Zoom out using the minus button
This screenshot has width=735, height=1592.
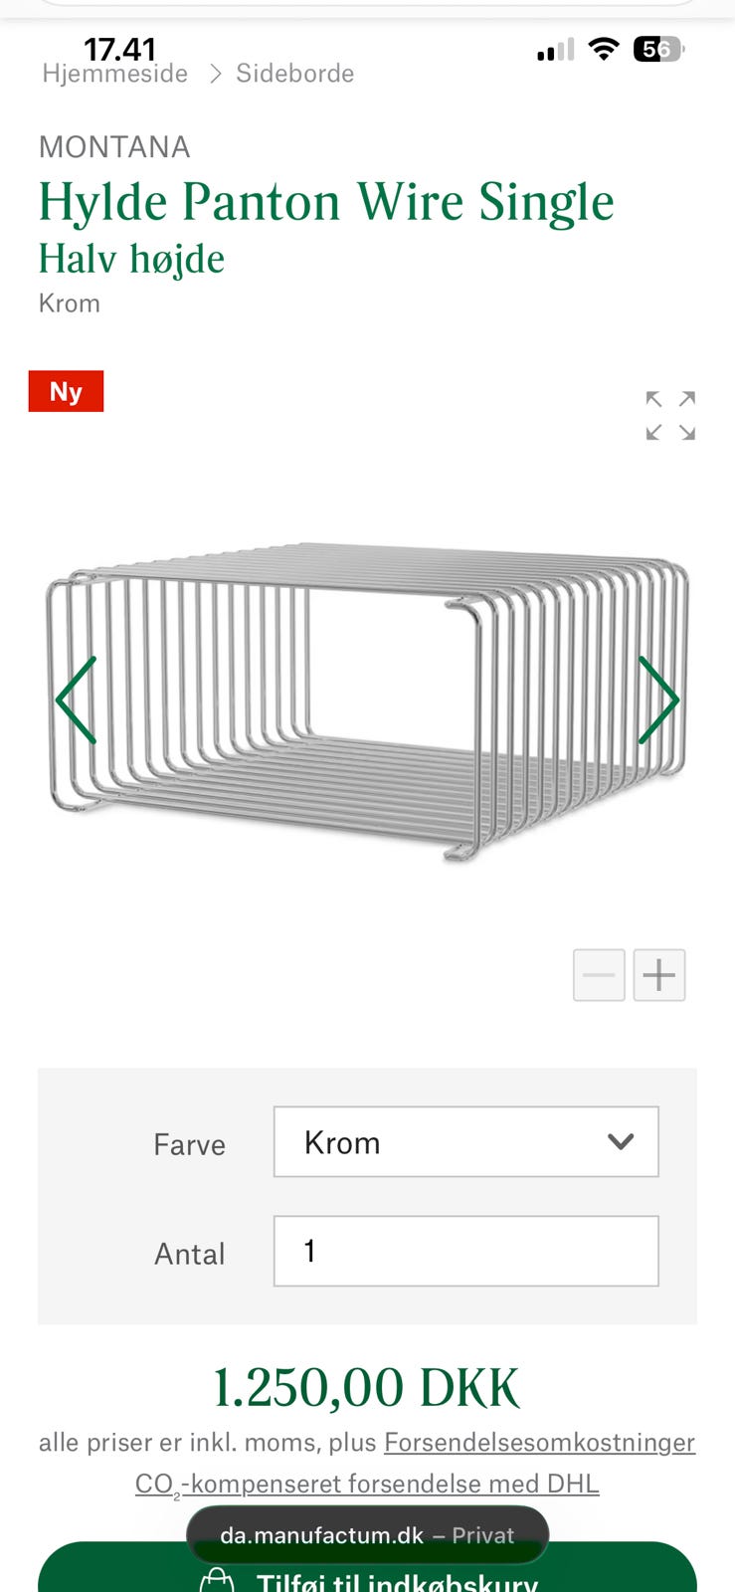[599, 975]
